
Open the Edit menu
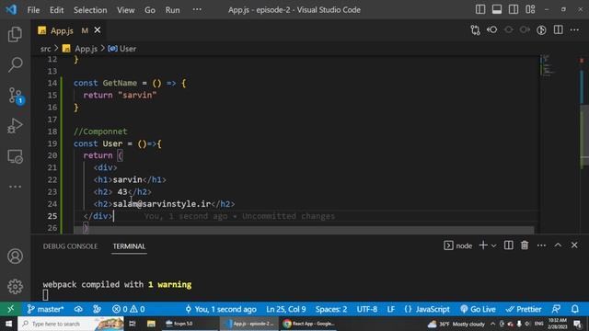(x=56, y=10)
